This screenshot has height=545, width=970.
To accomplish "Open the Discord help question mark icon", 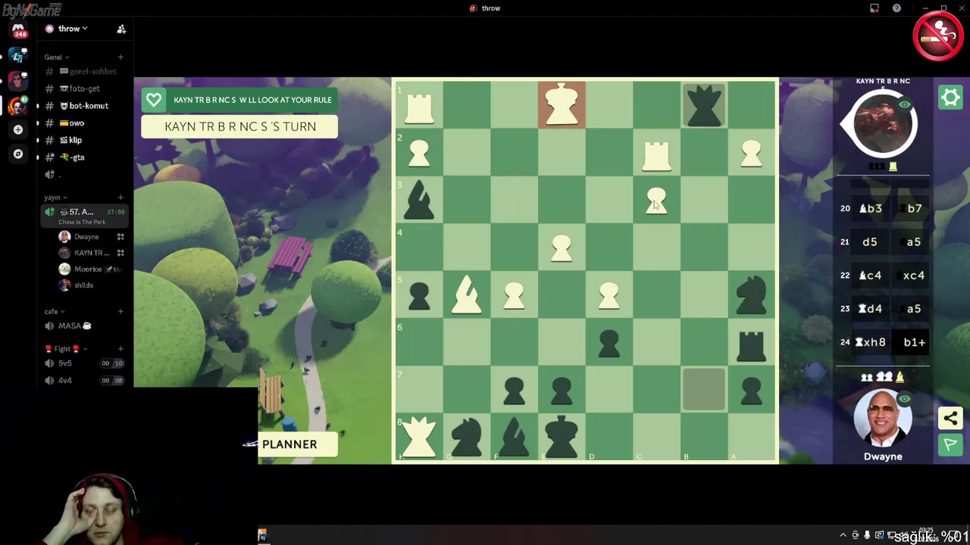I will (896, 8).
